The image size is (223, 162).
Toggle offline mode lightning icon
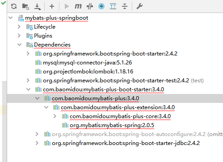tap(101, 6)
